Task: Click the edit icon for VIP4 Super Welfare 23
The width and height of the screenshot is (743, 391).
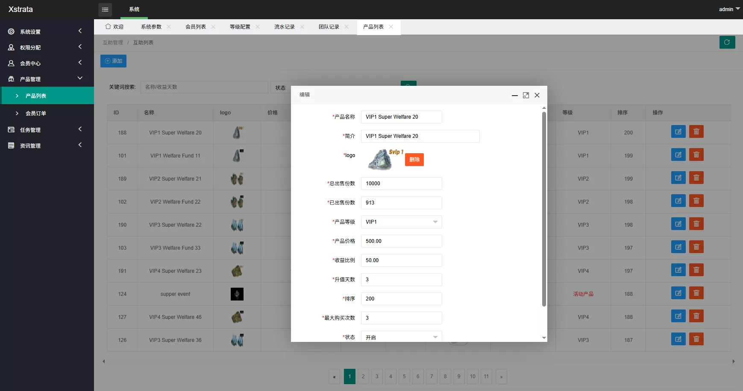Action: pyautogui.click(x=678, y=270)
